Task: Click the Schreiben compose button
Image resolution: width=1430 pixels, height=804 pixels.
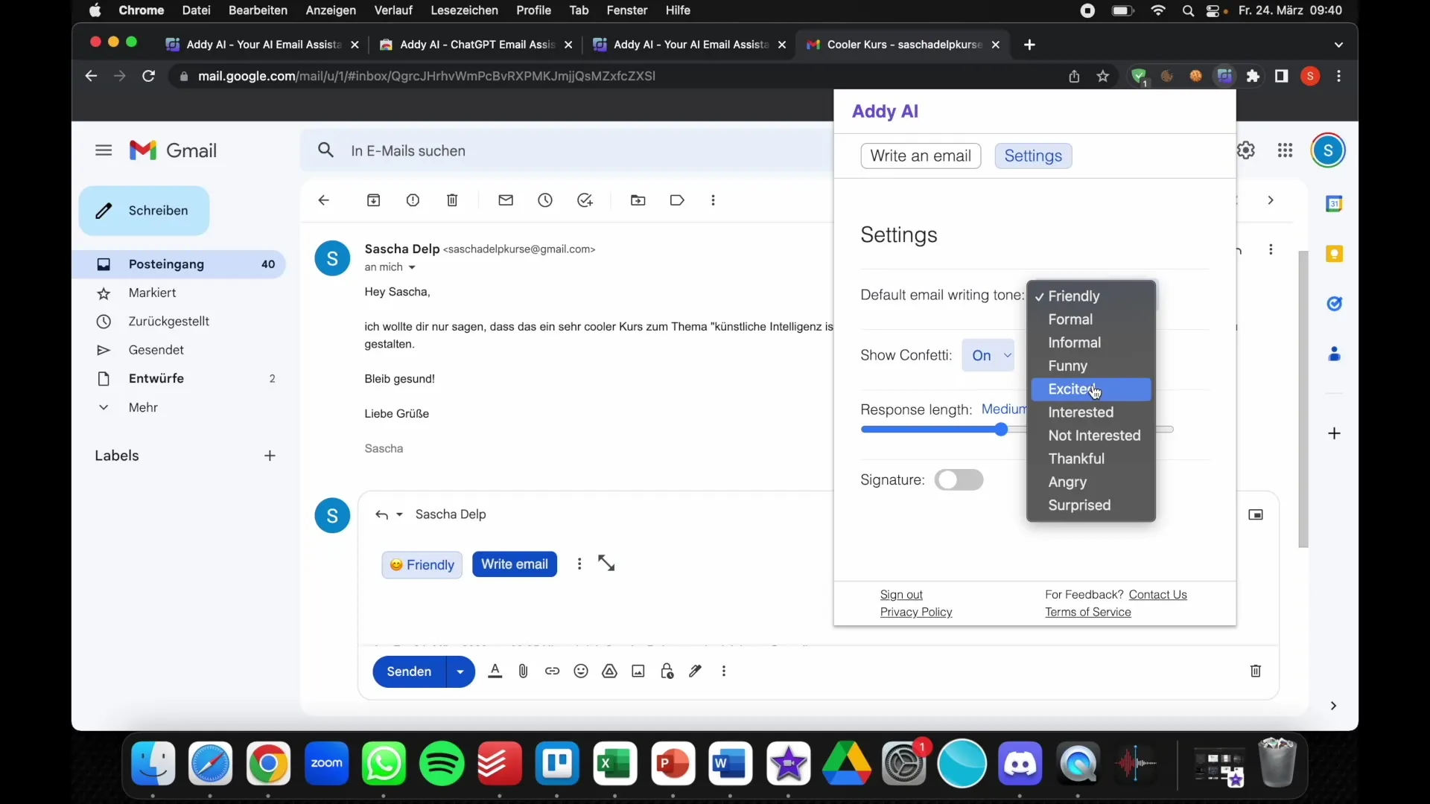Action: [144, 211]
